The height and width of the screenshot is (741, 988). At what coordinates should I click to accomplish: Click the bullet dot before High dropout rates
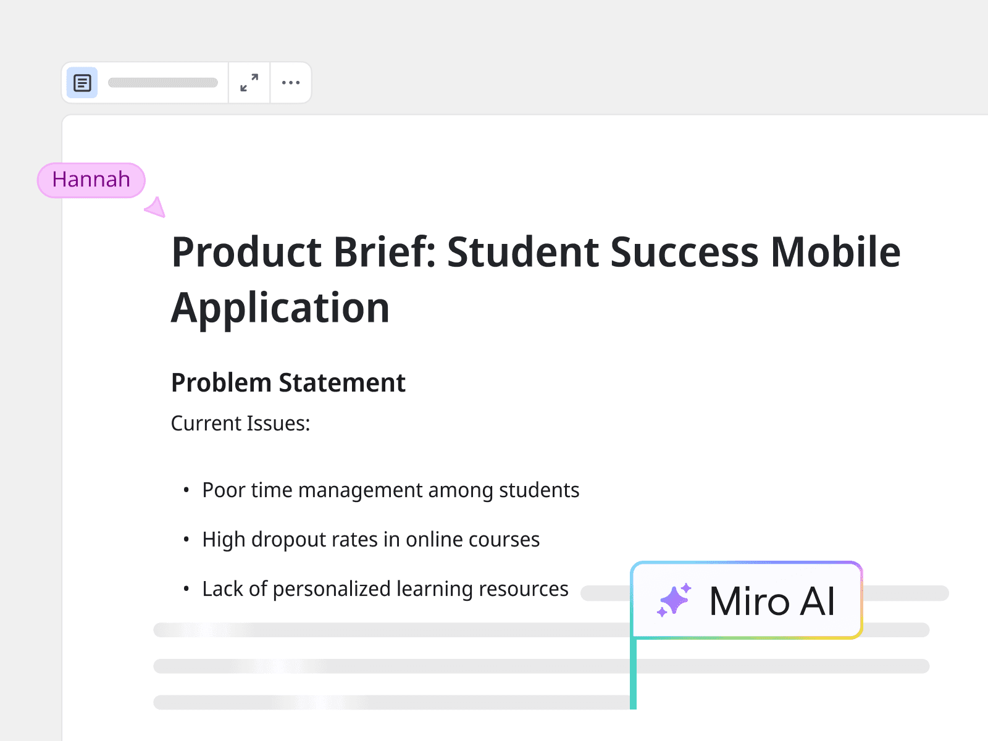point(186,540)
